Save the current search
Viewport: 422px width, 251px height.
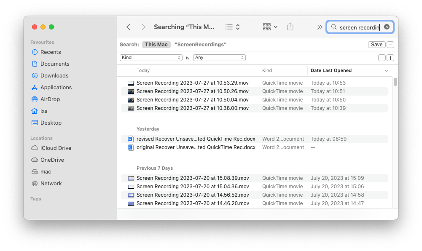click(376, 44)
